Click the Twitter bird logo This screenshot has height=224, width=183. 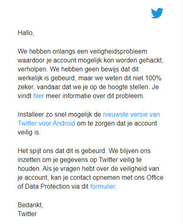[x=157, y=13]
